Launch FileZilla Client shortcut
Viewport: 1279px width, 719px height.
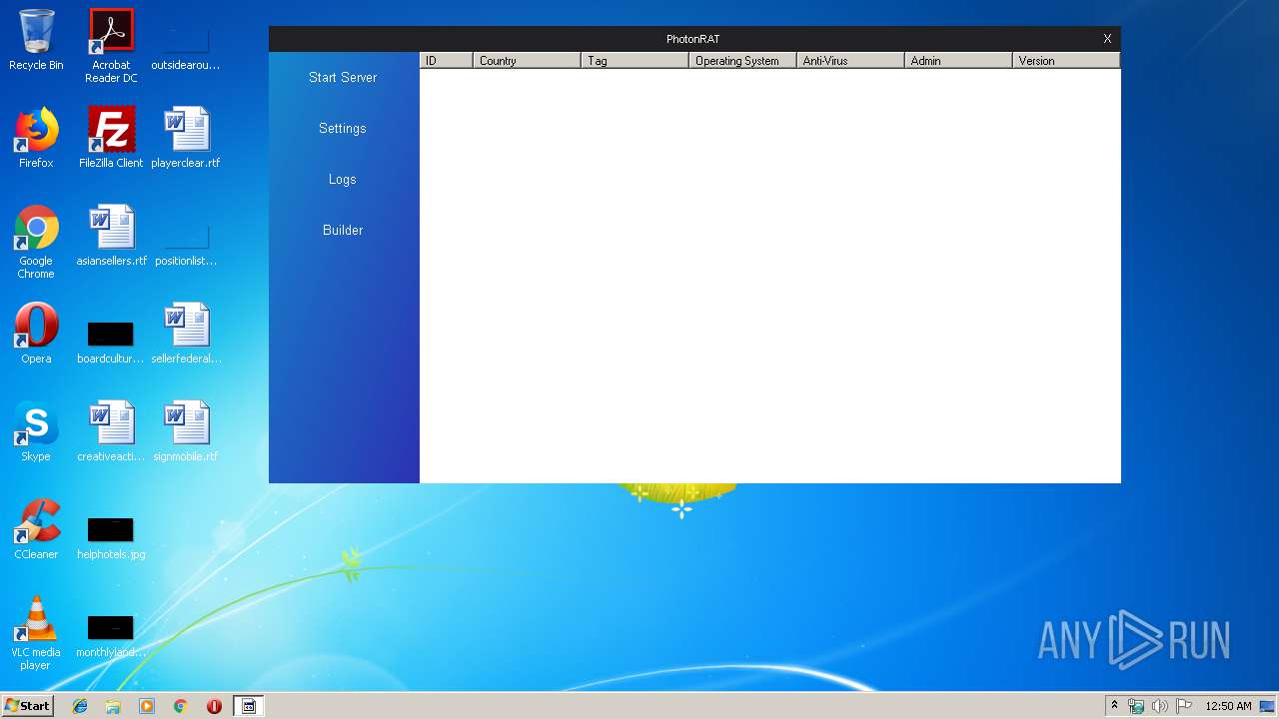(x=111, y=138)
